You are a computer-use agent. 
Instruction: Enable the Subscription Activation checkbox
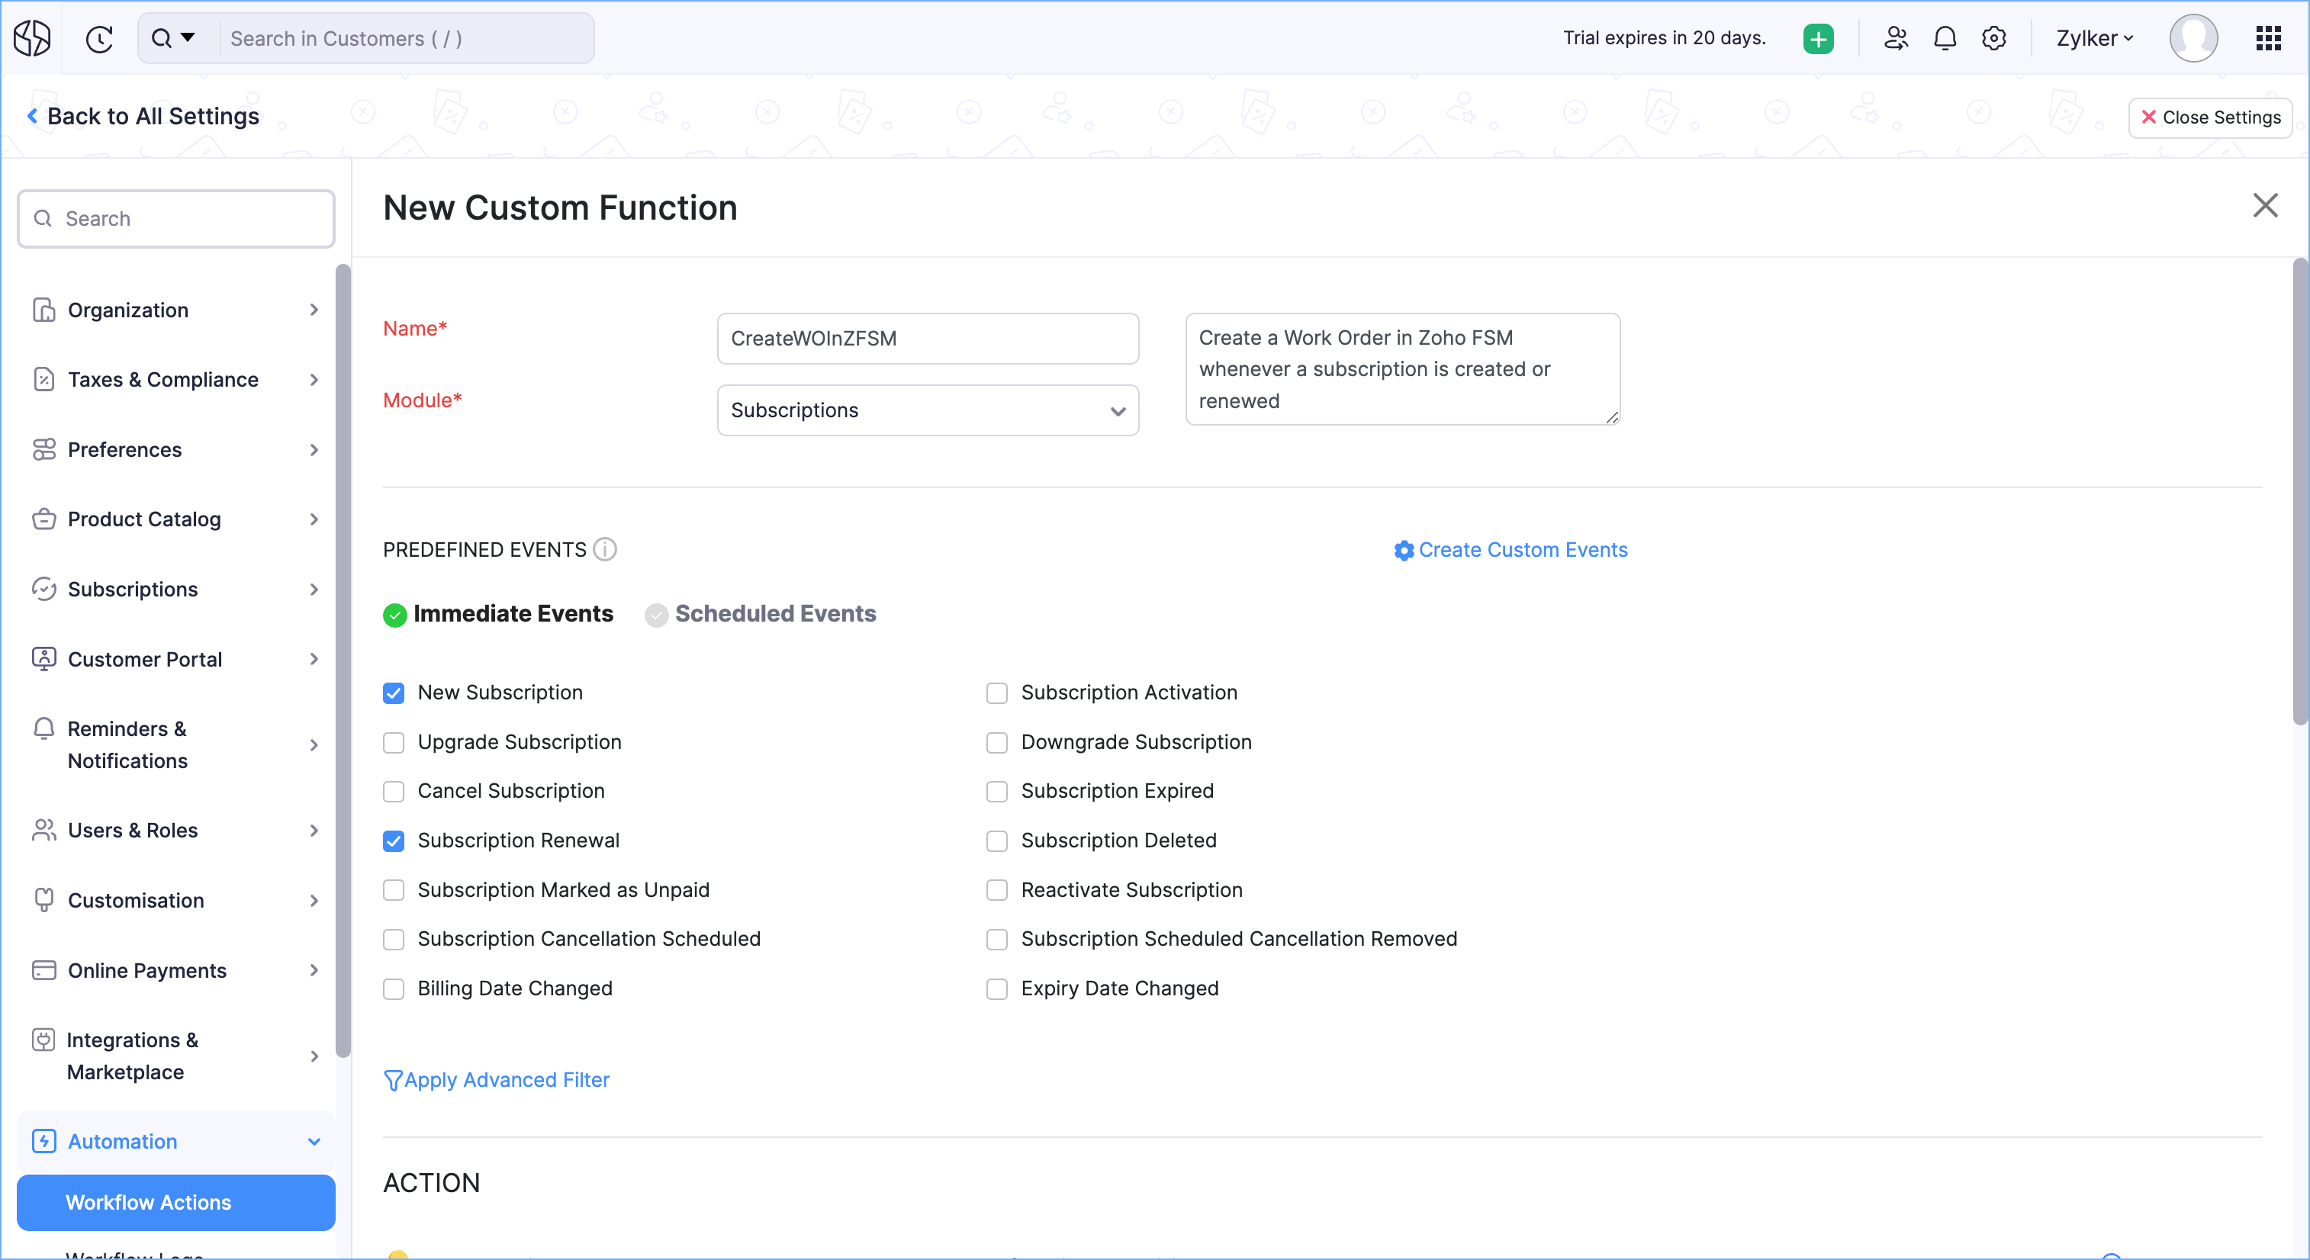(x=996, y=693)
